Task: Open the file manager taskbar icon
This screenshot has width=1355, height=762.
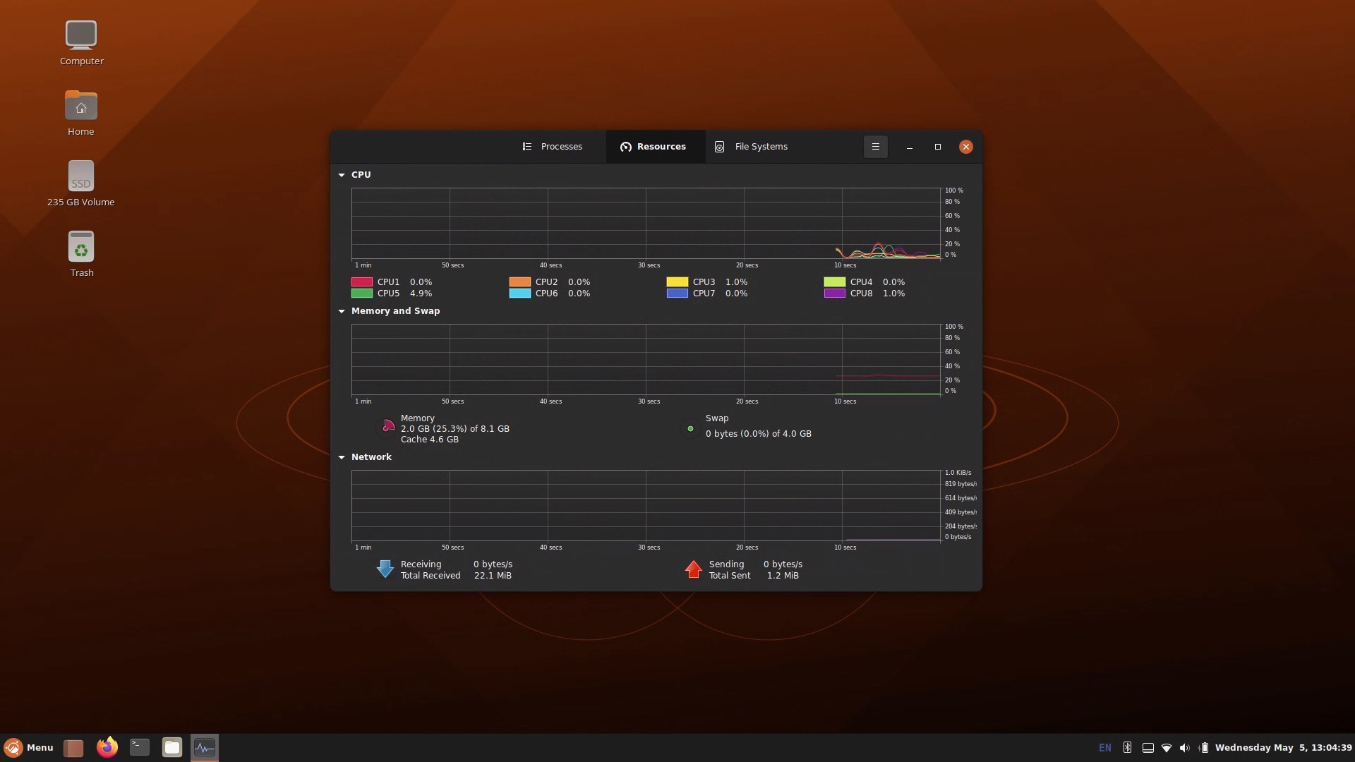Action: point(171,747)
